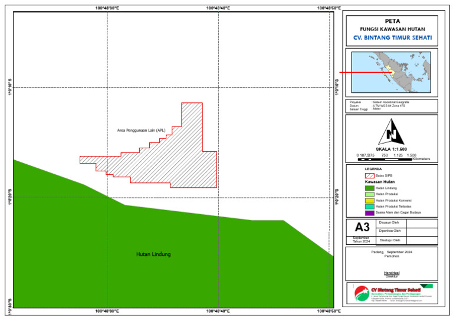Click 'Sistem Koordinat Geografis' projection value
This screenshot has height=319, width=453.
point(391,102)
